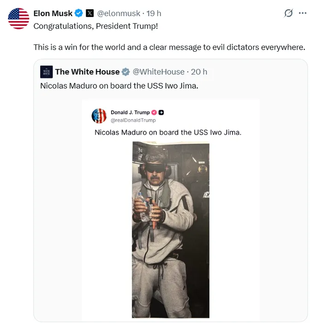
Task: Click the 19 h post timestamp
Action: click(x=154, y=13)
